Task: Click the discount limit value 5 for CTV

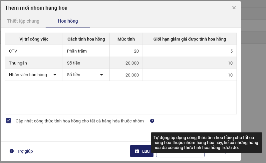Action: pyautogui.click(x=190, y=51)
